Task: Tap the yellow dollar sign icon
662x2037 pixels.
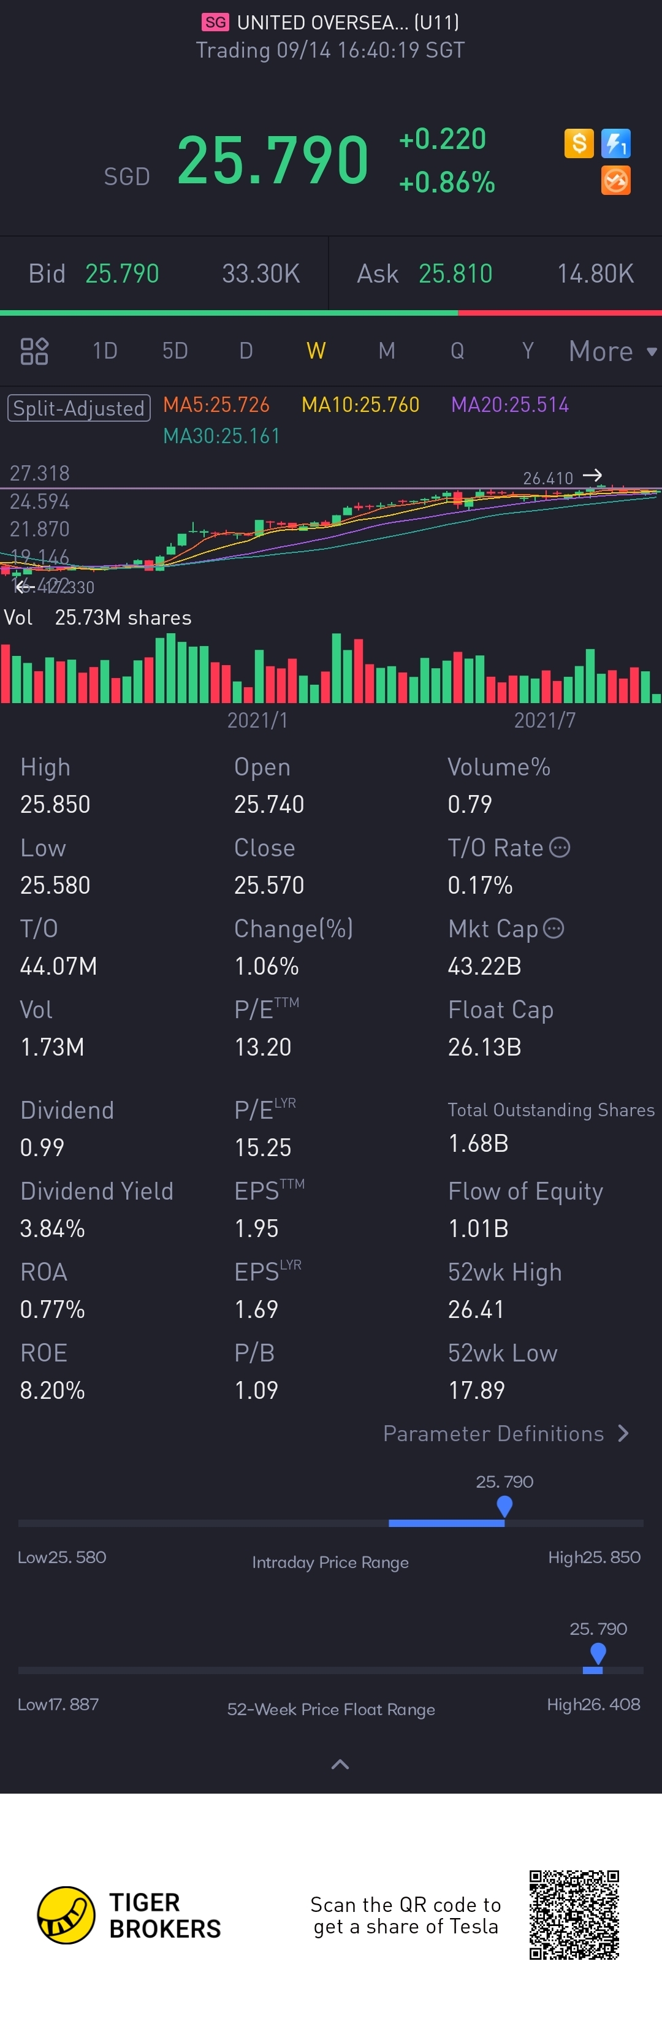Action: (x=578, y=143)
